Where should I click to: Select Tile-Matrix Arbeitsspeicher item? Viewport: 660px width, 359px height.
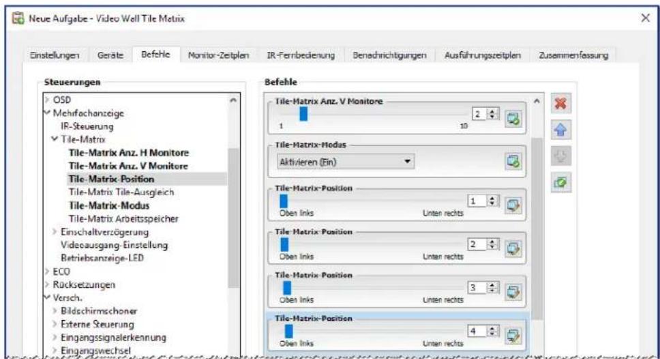coord(123,218)
